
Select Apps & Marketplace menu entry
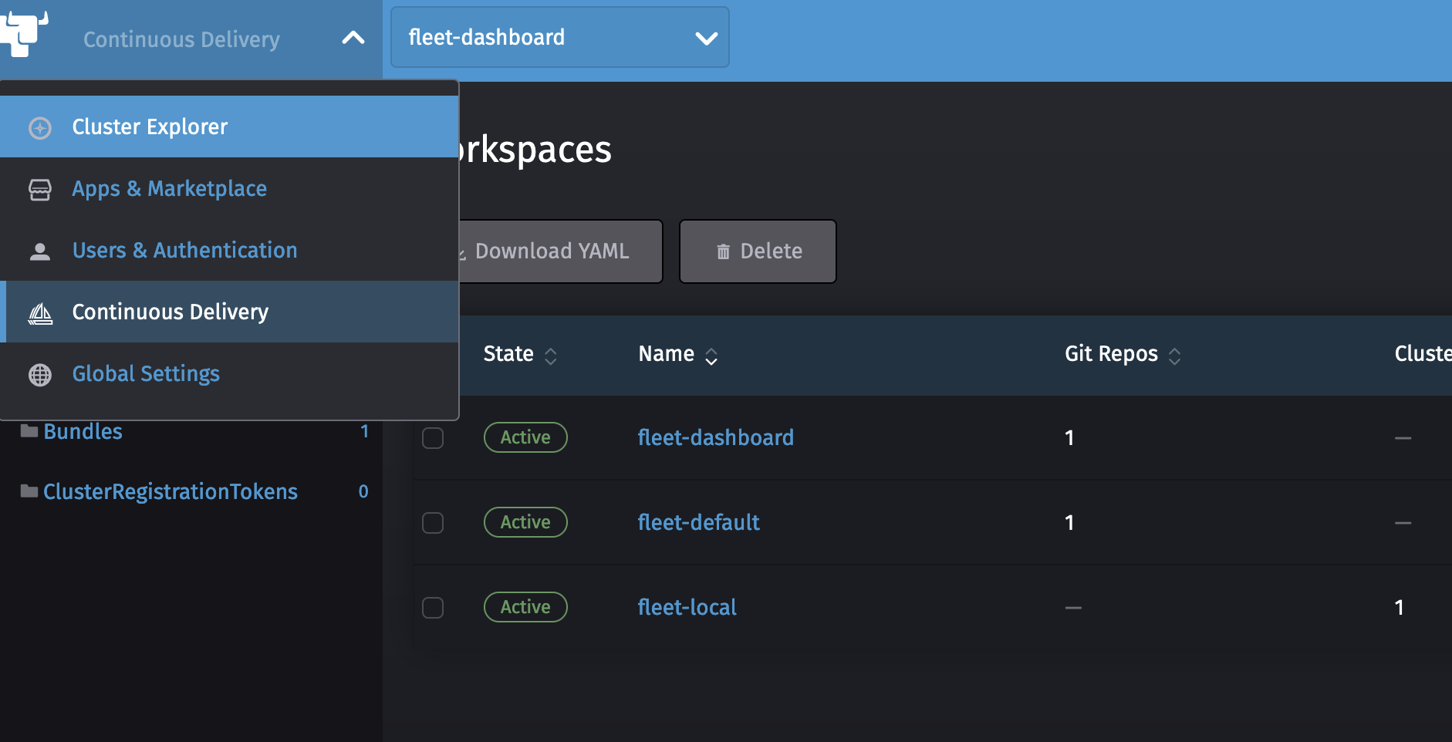pyautogui.click(x=169, y=189)
